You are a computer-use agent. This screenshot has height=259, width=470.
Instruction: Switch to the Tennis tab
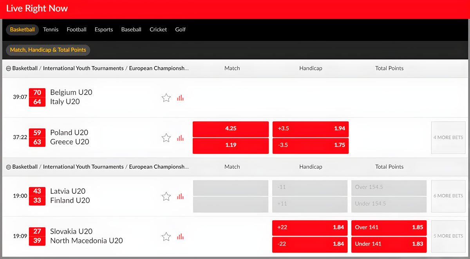click(51, 30)
